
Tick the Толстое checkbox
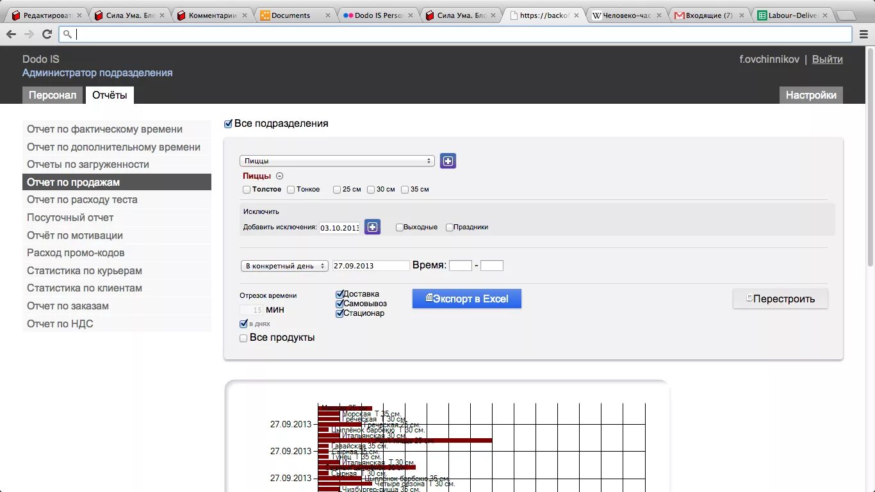[247, 190]
